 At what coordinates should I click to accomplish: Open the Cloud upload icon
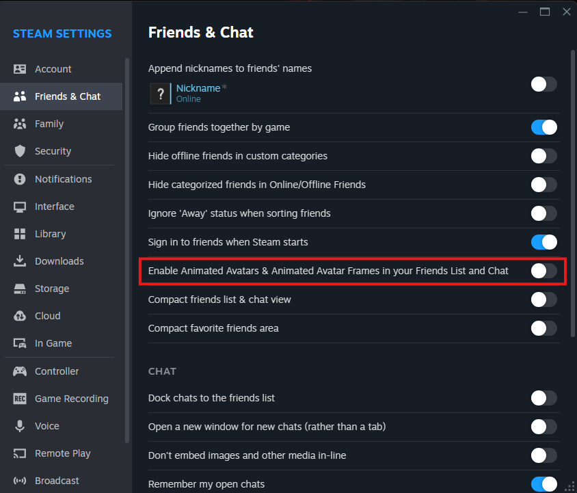[x=20, y=316]
